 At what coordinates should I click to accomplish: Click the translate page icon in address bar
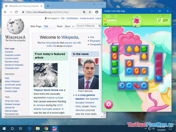click(x=84, y=12)
